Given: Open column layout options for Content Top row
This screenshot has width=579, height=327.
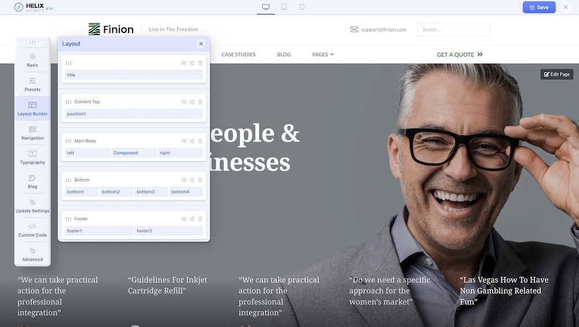Looking at the screenshot, I should pos(184,102).
